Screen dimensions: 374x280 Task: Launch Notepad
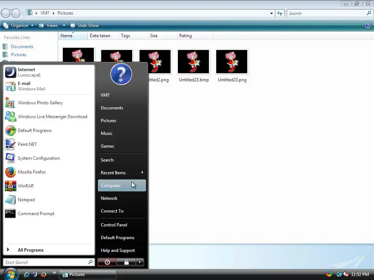pyautogui.click(x=49, y=200)
